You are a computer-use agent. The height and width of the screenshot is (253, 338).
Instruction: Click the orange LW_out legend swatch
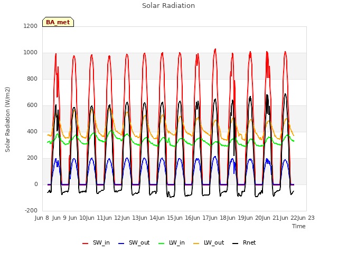pos(196,244)
